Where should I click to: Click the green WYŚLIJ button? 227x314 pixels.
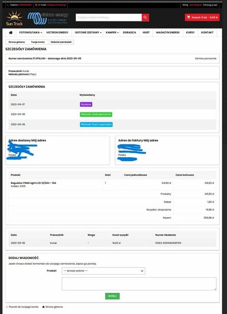pyautogui.click(x=112, y=296)
